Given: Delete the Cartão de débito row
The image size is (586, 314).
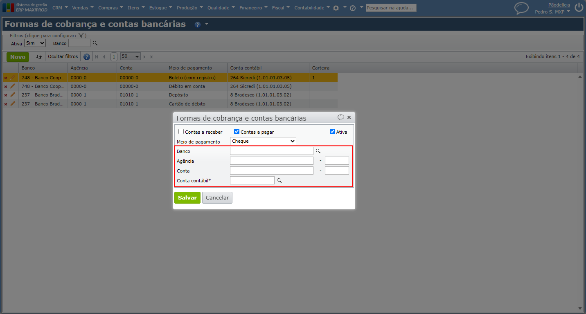Looking at the screenshot, I should tap(6, 104).
